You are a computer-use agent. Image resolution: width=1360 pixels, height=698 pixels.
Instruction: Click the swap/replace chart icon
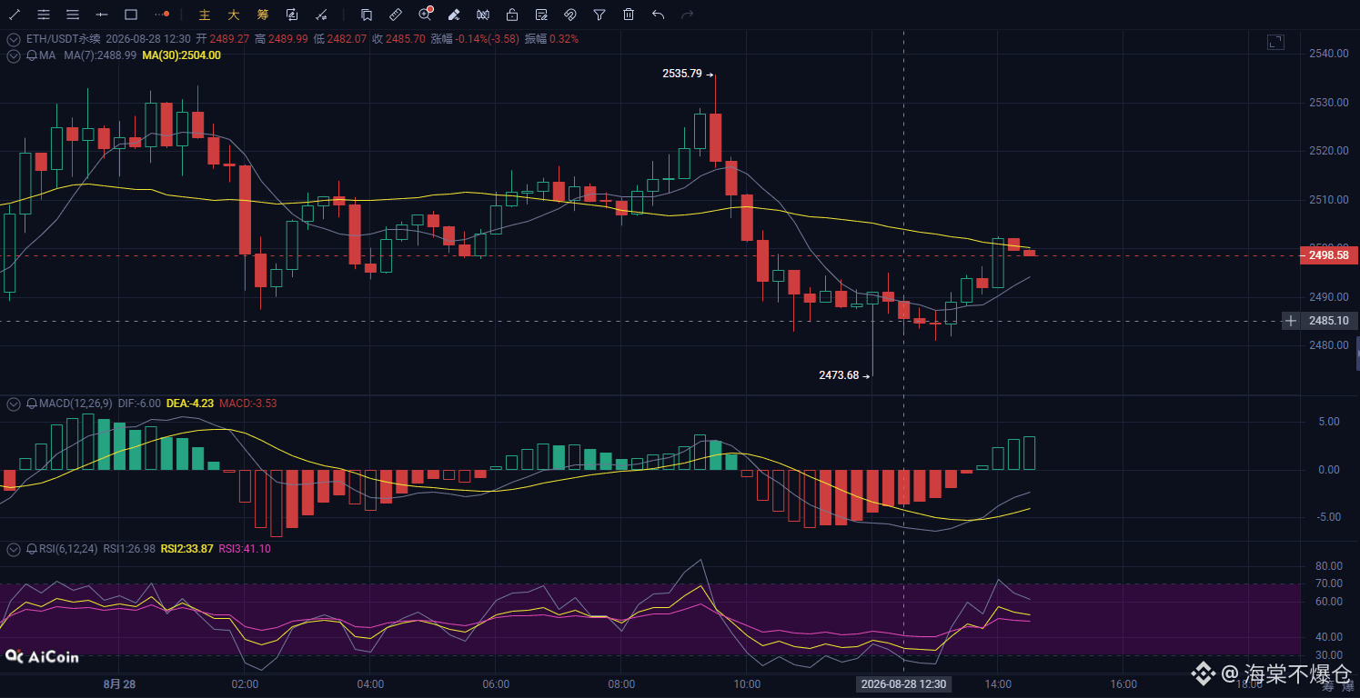[292, 15]
